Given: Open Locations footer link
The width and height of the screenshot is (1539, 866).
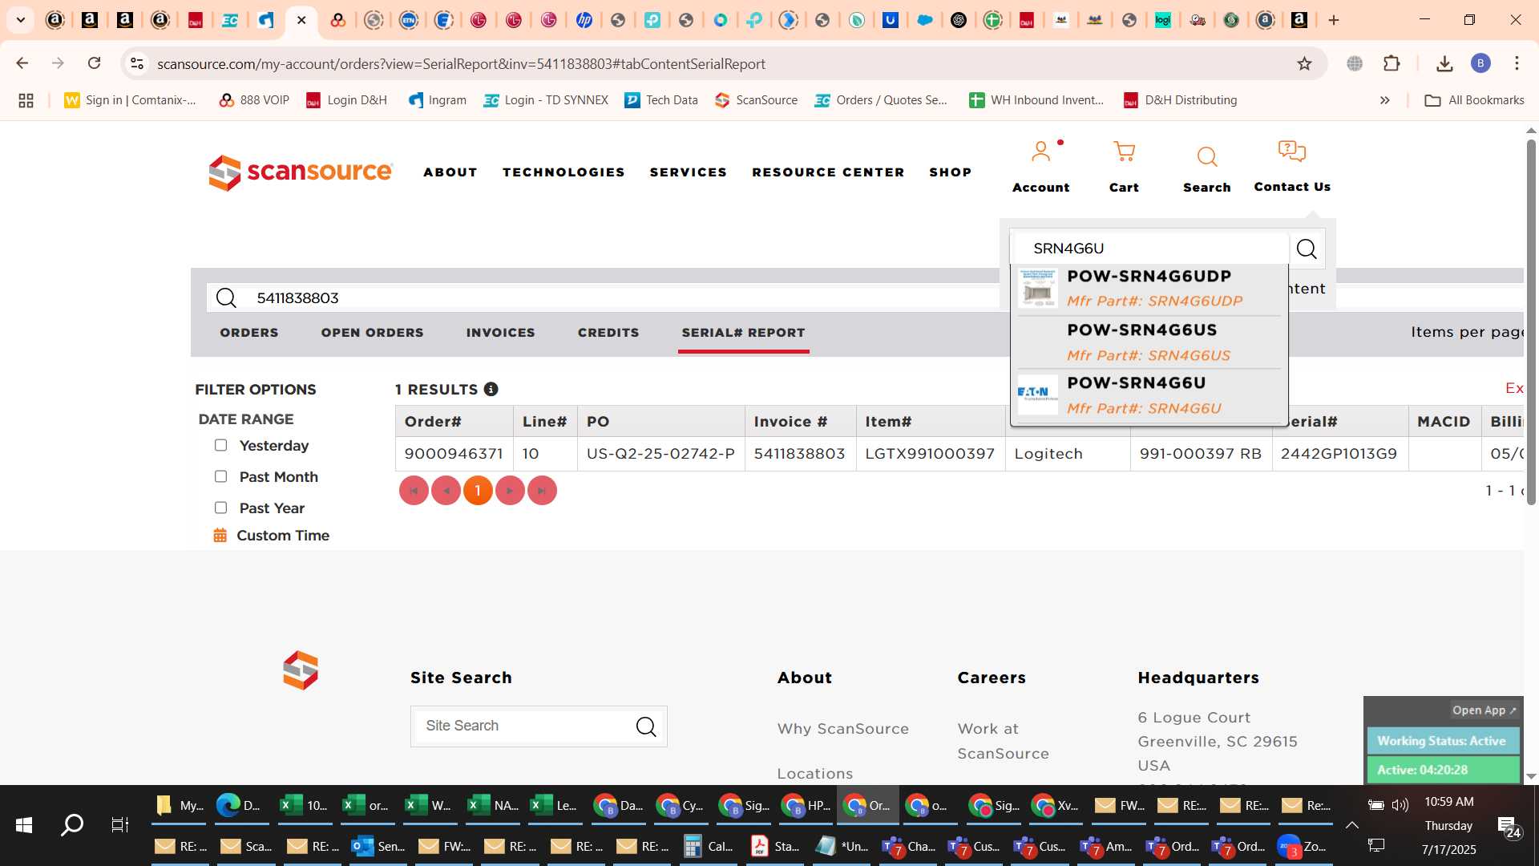Looking at the screenshot, I should (x=814, y=774).
